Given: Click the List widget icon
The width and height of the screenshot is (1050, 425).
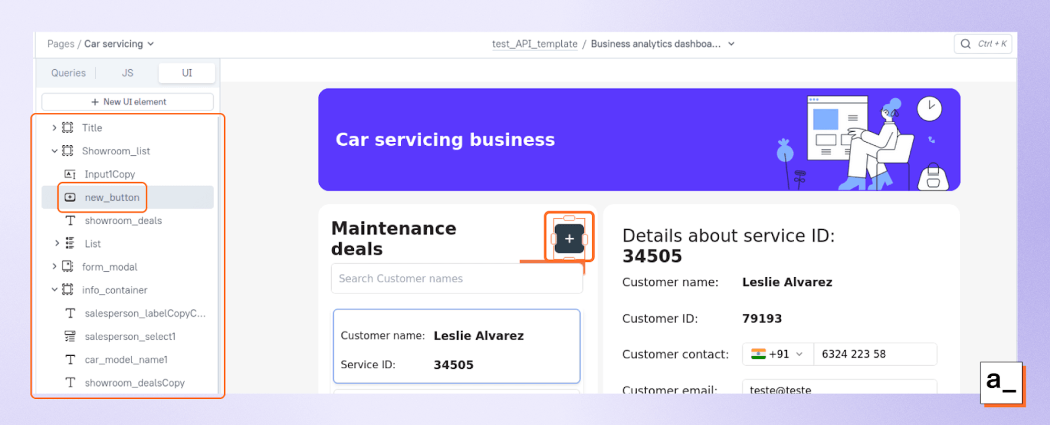Looking at the screenshot, I should click(70, 243).
